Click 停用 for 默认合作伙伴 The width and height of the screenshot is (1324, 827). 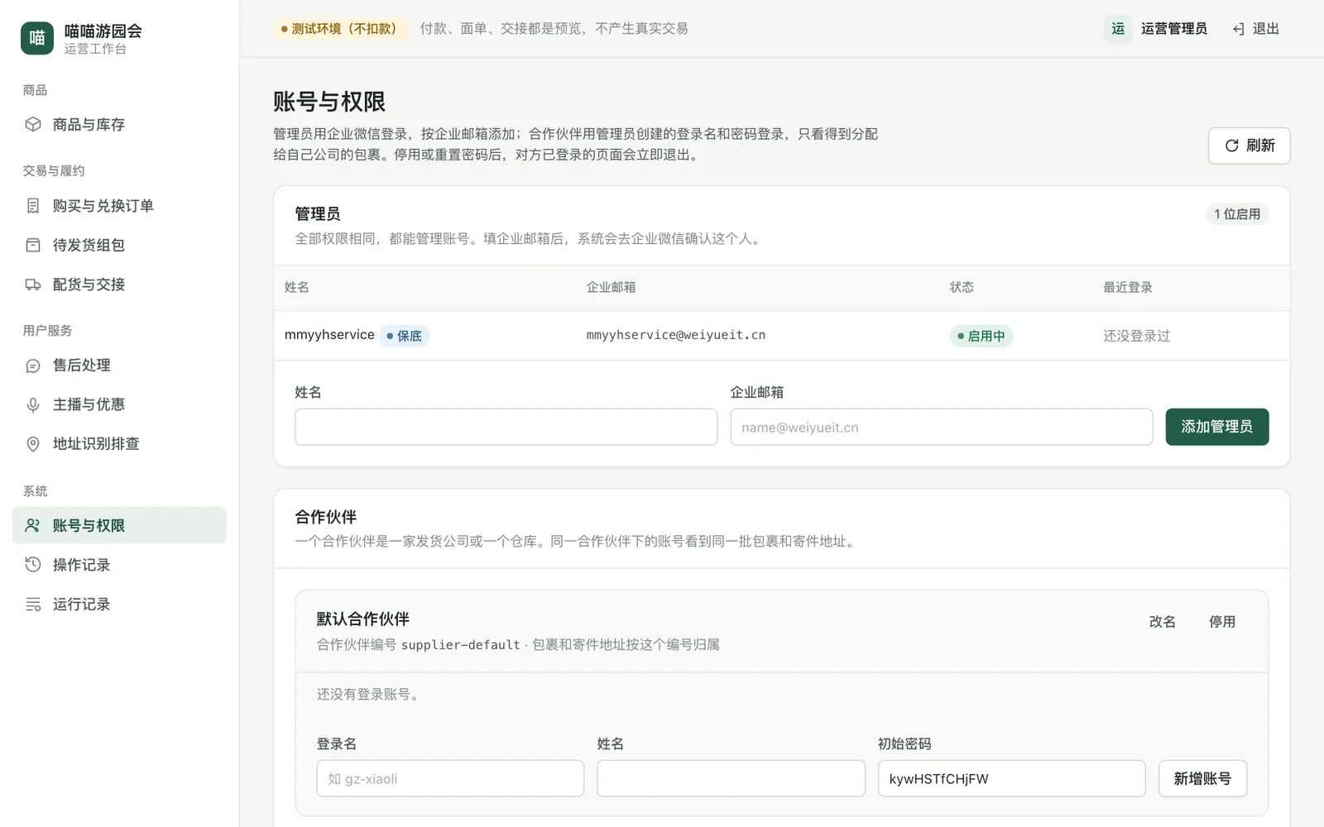click(1221, 622)
